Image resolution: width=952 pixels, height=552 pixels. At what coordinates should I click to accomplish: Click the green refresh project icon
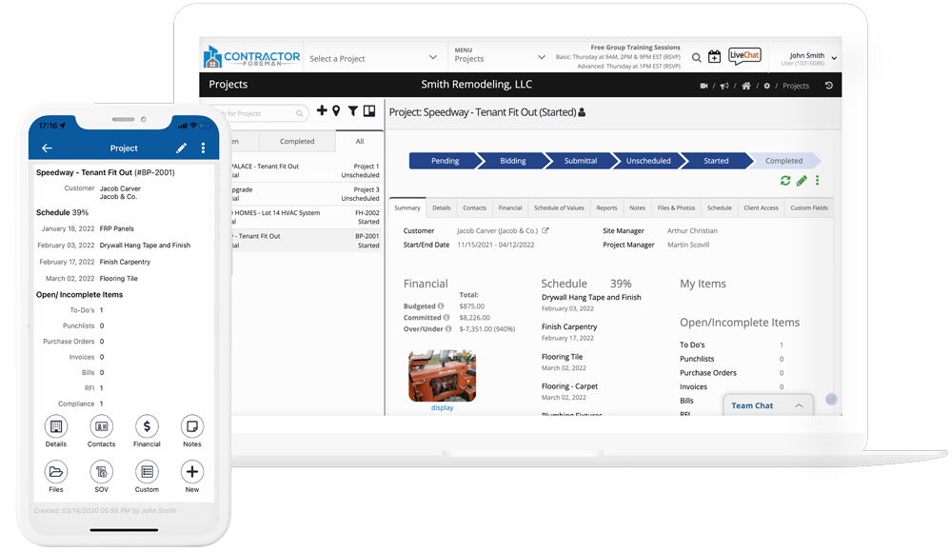pos(784,181)
